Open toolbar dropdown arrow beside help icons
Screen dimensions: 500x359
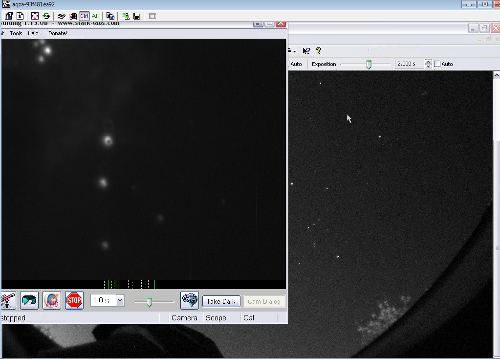[x=294, y=51]
